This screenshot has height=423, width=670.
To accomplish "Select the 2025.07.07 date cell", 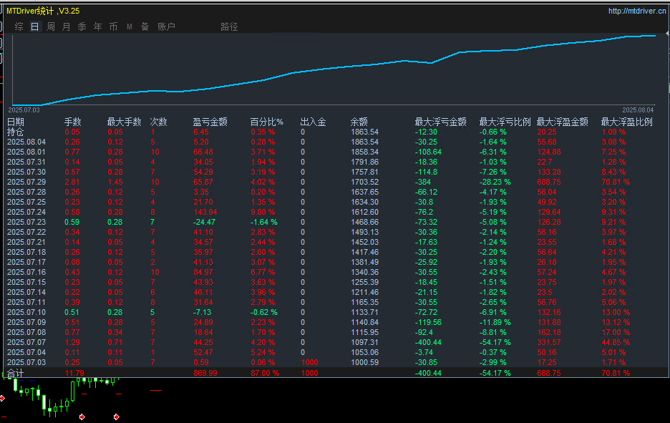I will pos(26,342).
